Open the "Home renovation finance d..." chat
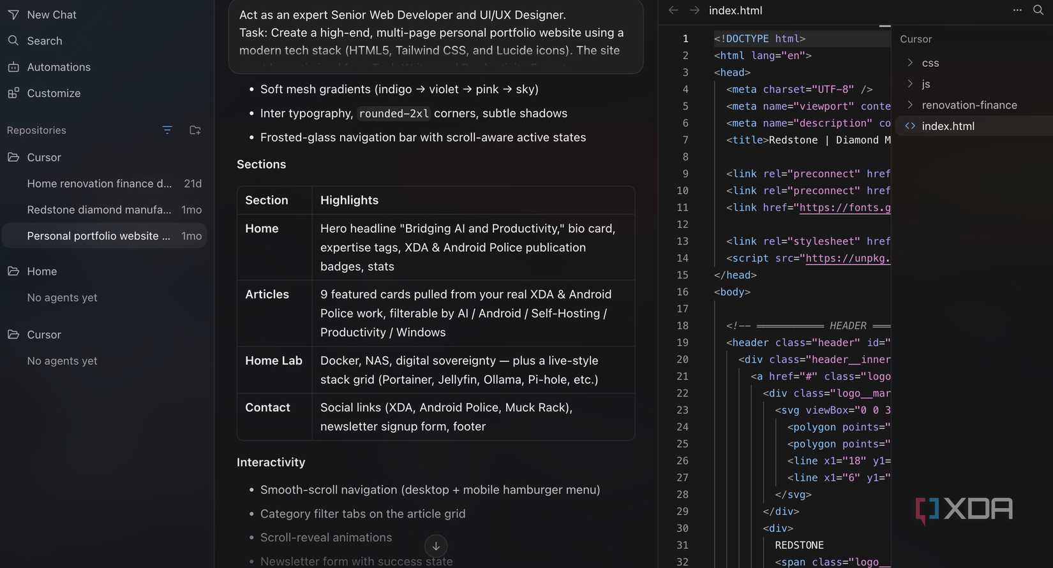Image resolution: width=1053 pixels, height=568 pixels. click(x=105, y=184)
